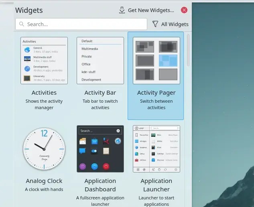Click 'A clock with hands' description
This screenshot has height=207, width=254.
(x=44, y=189)
